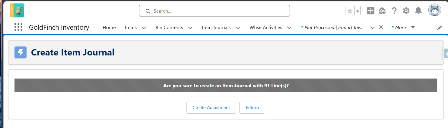Expand the Bin Contents dropdown chevron
448x128 pixels.
click(x=190, y=28)
